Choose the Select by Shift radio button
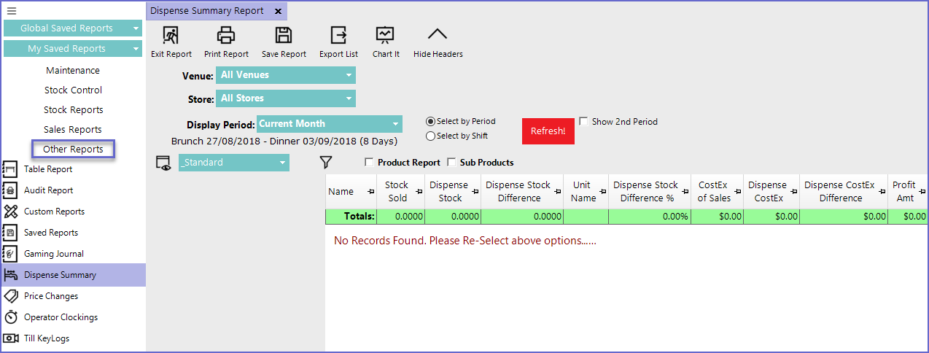The width and height of the screenshot is (929, 353). [x=430, y=136]
